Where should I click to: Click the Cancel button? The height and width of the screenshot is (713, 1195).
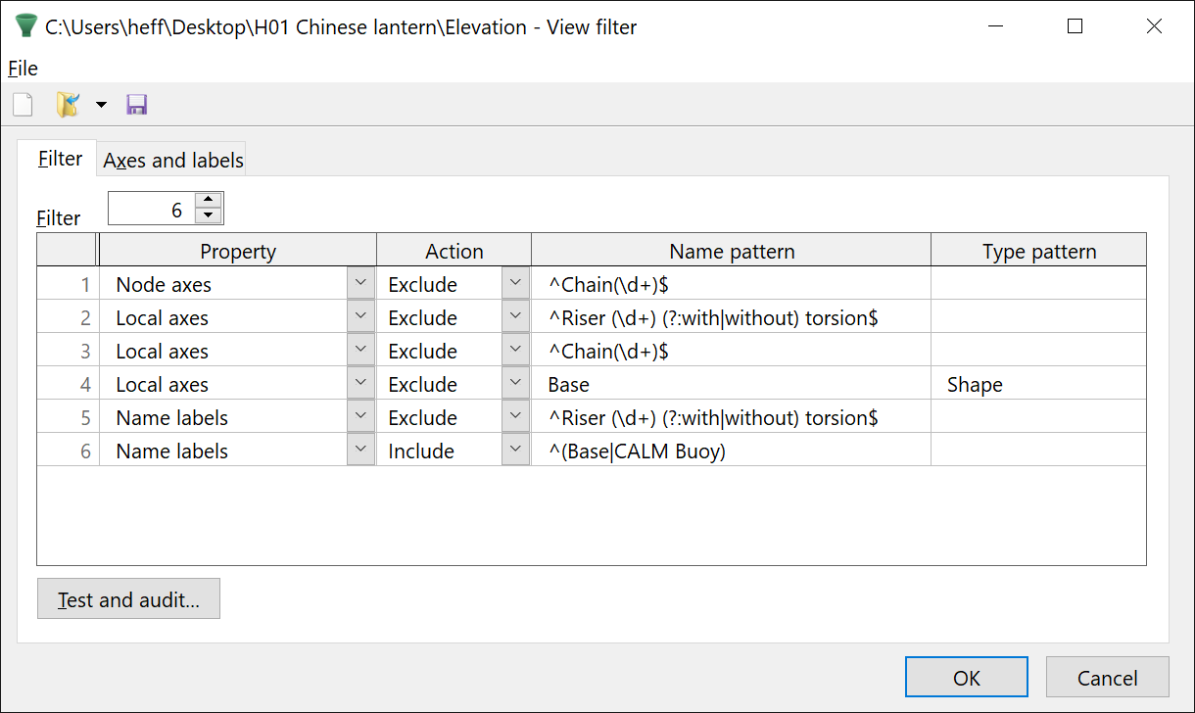pyautogui.click(x=1107, y=678)
